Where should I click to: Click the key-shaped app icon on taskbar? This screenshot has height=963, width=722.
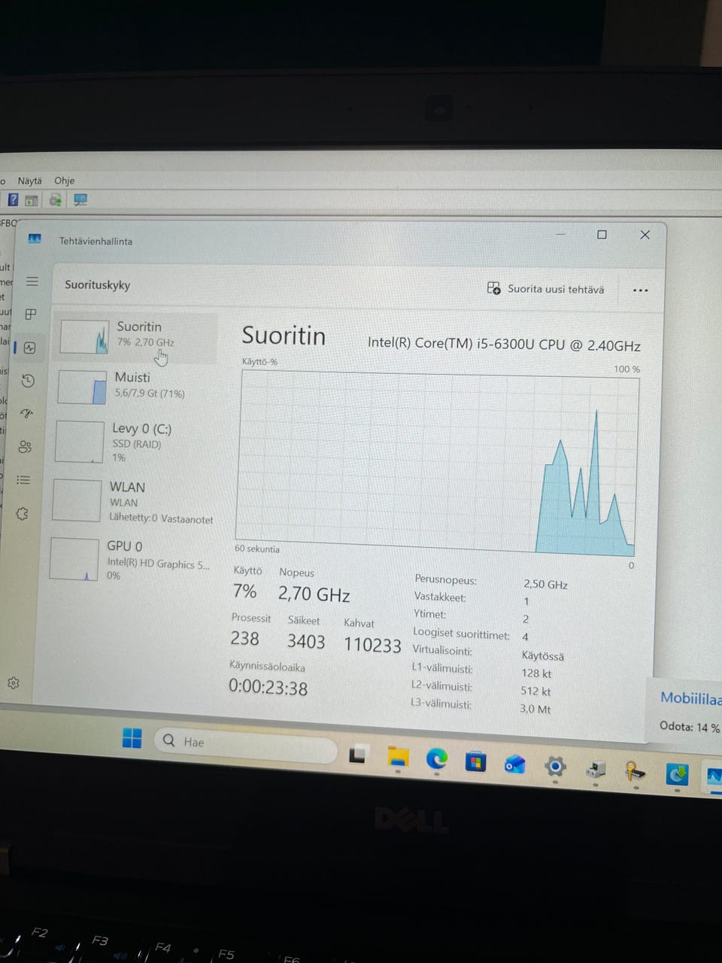tap(635, 771)
